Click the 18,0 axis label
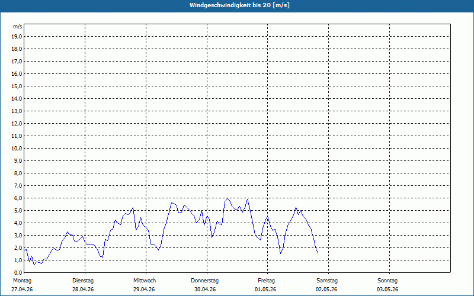 click(17, 49)
